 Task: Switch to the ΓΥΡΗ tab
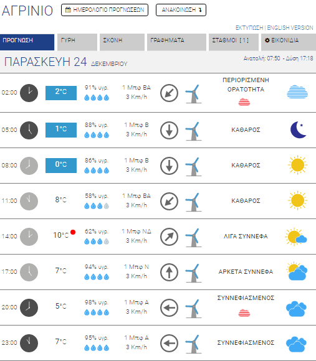(x=77, y=42)
